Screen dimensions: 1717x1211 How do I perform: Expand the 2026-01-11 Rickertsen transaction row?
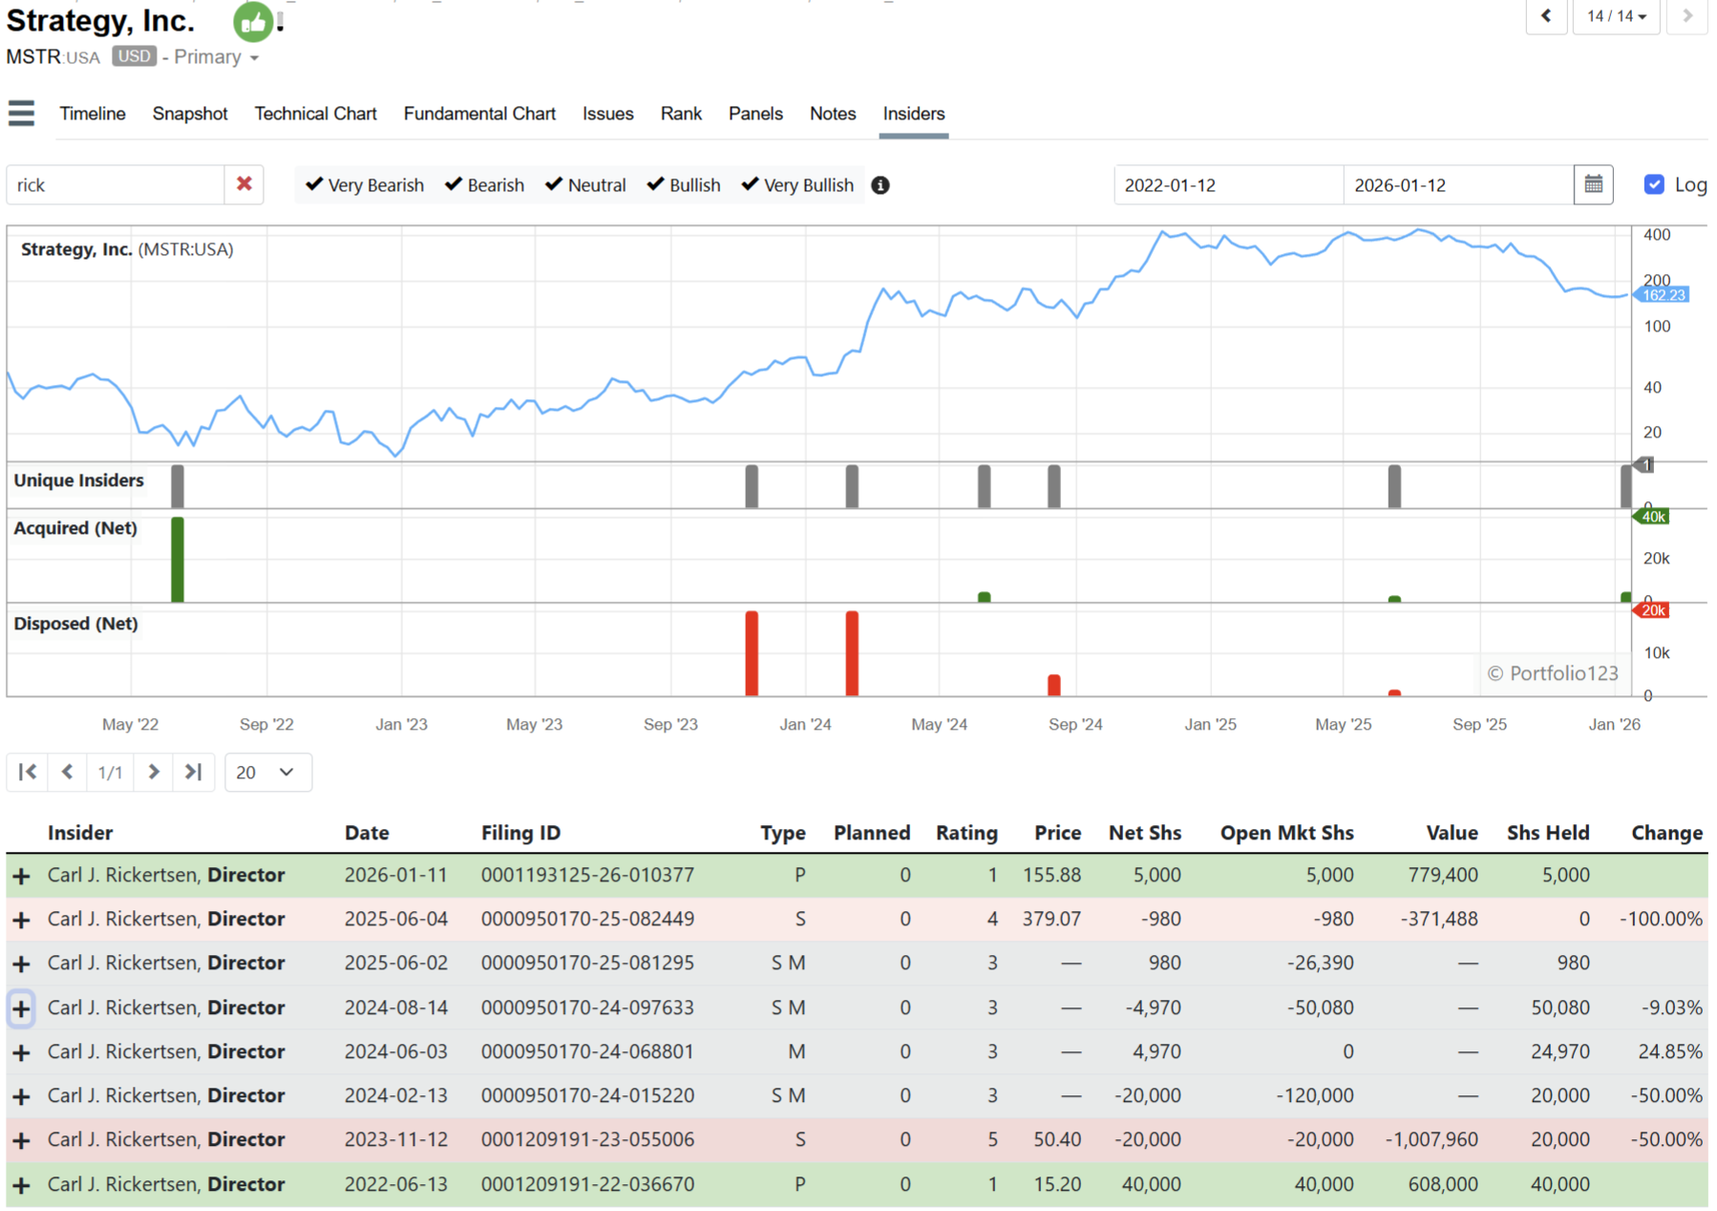click(x=21, y=876)
